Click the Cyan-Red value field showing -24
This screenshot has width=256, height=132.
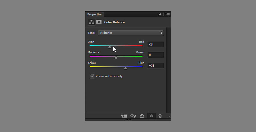click(156, 44)
